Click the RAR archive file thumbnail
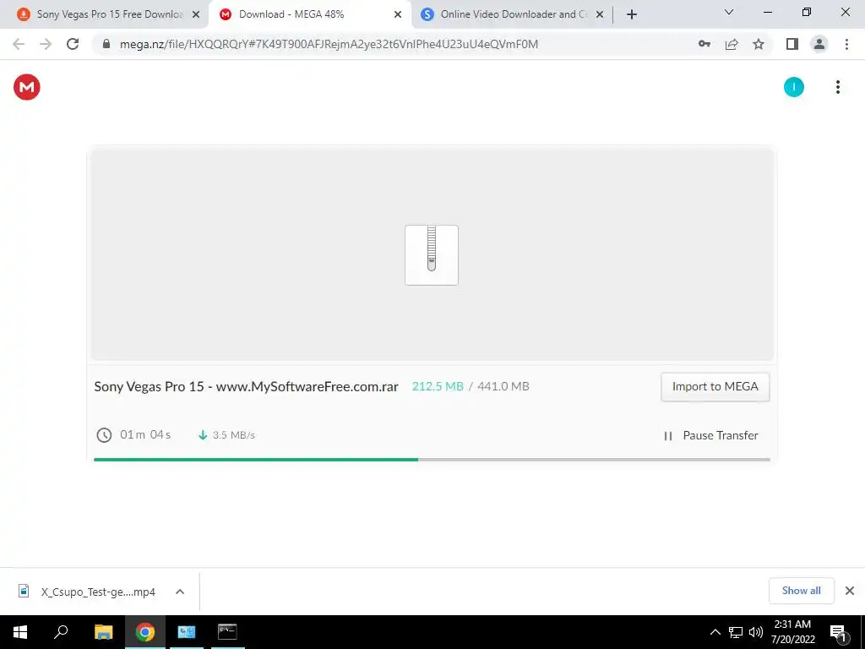865x649 pixels. coord(432,255)
